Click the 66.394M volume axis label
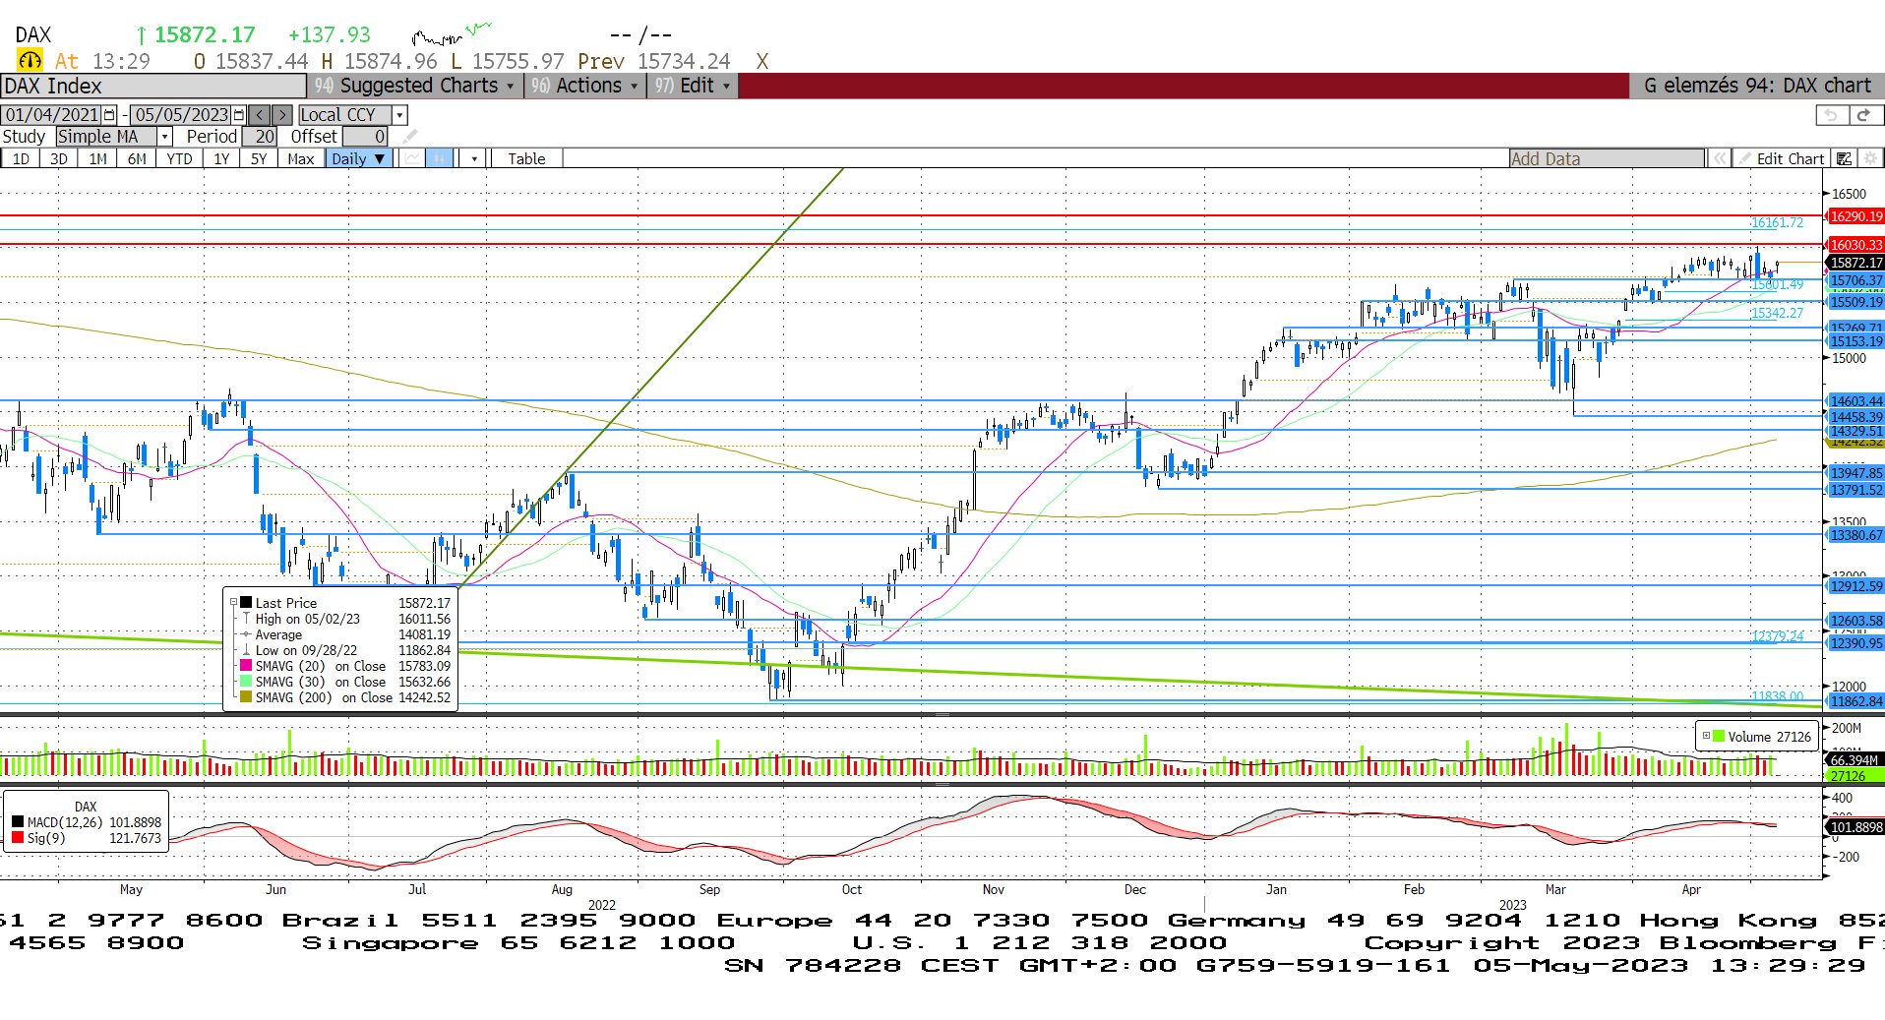Viewport: 1885px width, 1020px height. [x=1855, y=759]
